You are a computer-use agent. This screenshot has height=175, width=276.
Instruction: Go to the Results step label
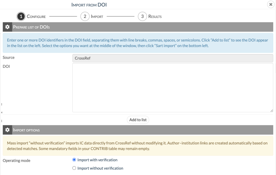point(155,16)
